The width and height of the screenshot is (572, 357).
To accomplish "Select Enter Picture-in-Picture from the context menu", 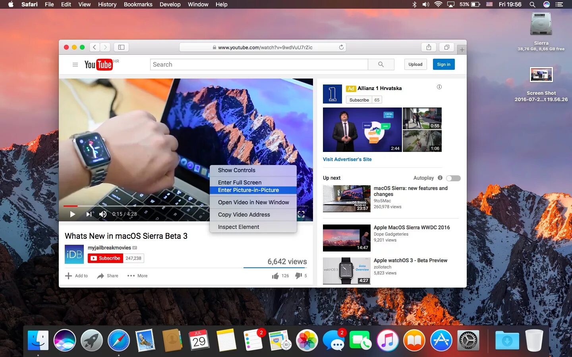I will coord(253,190).
